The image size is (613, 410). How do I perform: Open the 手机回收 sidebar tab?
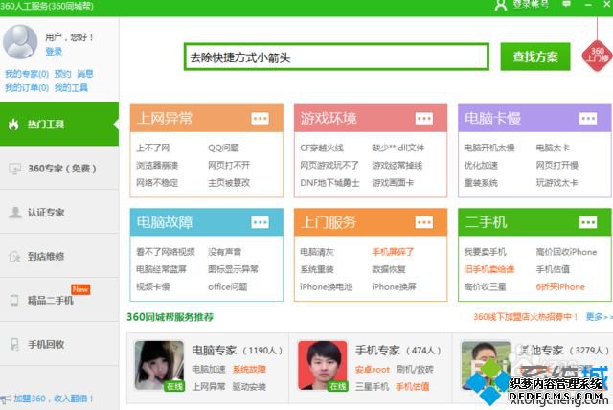coord(59,344)
